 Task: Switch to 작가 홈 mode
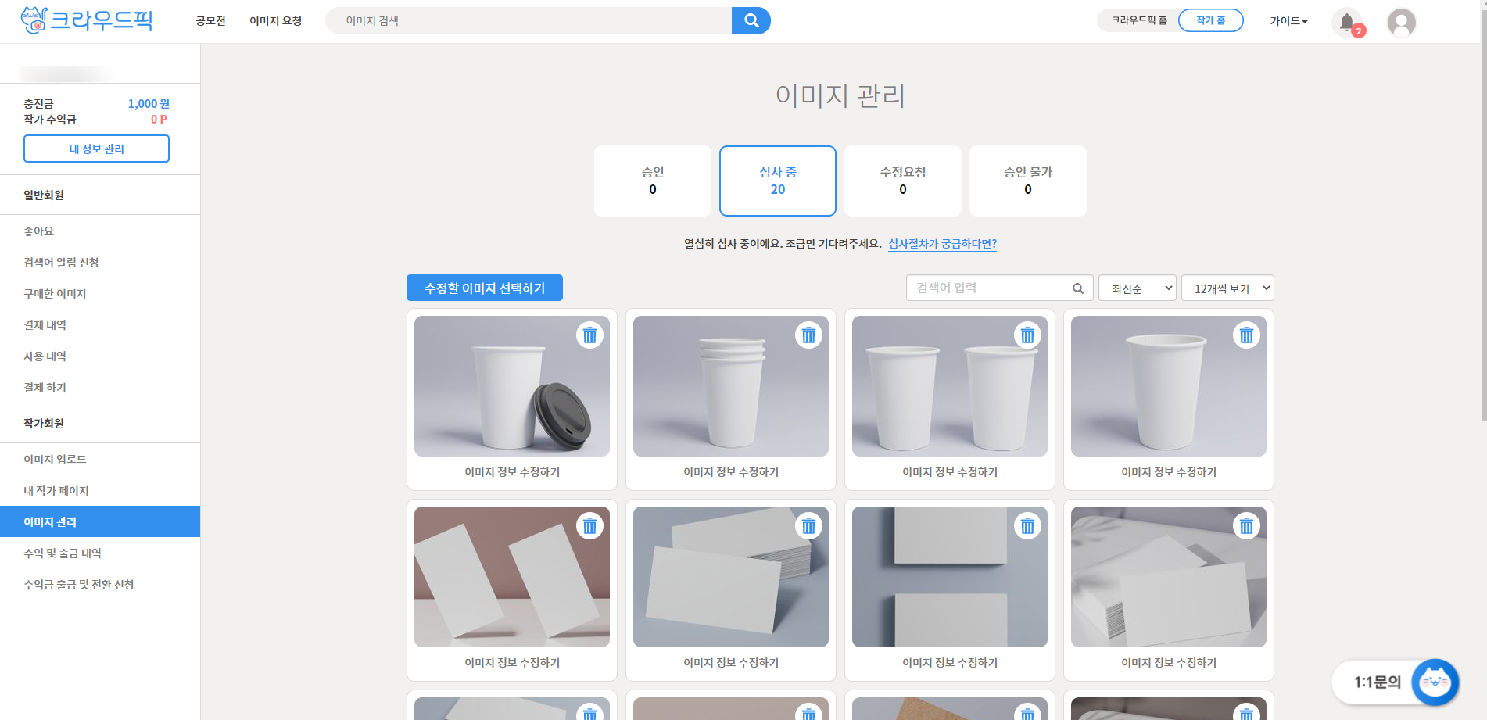(x=1210, y=20)
